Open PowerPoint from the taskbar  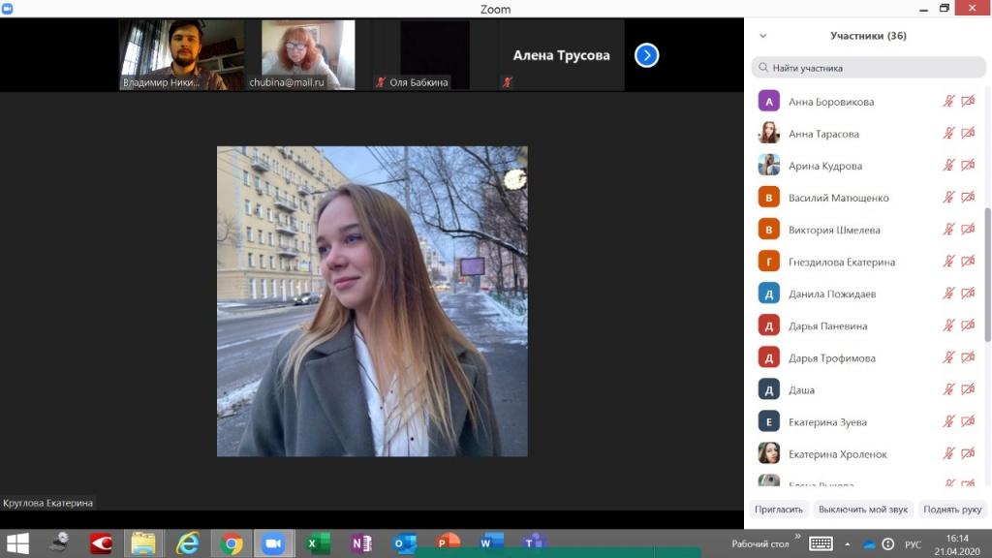[448, 543]
